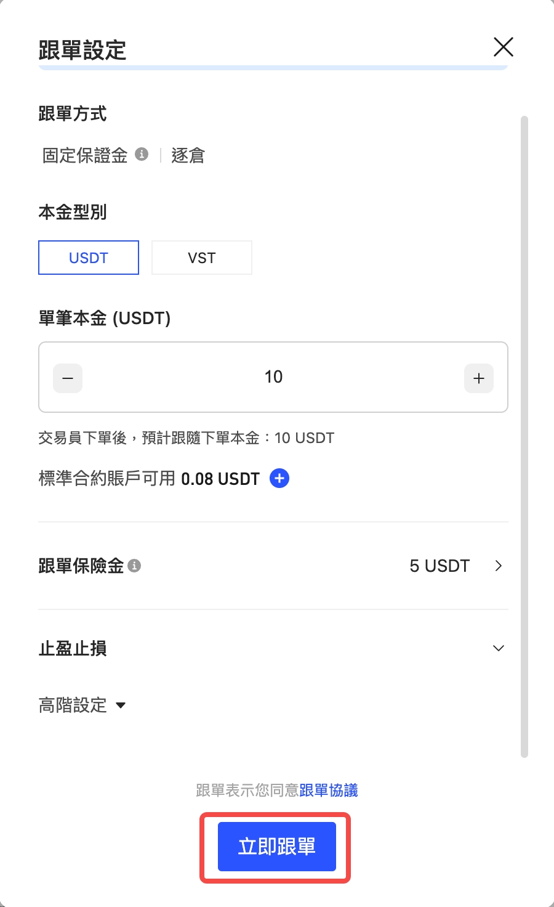Click the 逐倉 margin mode label

188,155
